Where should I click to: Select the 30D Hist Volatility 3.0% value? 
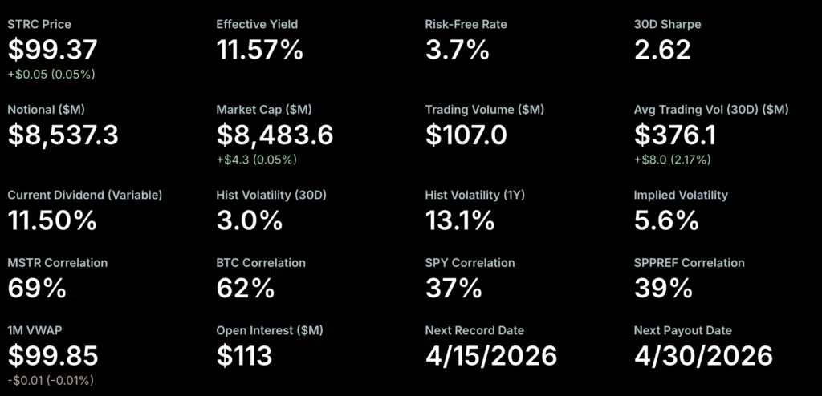(249, 220)
